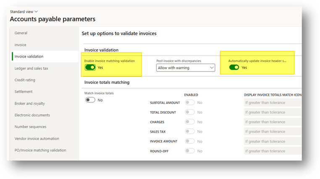Open the Credit rating section
The height and width of the screenshot is (179, 320).
tap(25, 80)
